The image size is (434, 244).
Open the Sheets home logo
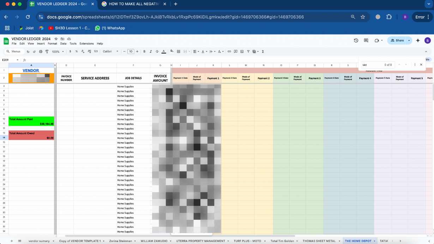[6, 41]
